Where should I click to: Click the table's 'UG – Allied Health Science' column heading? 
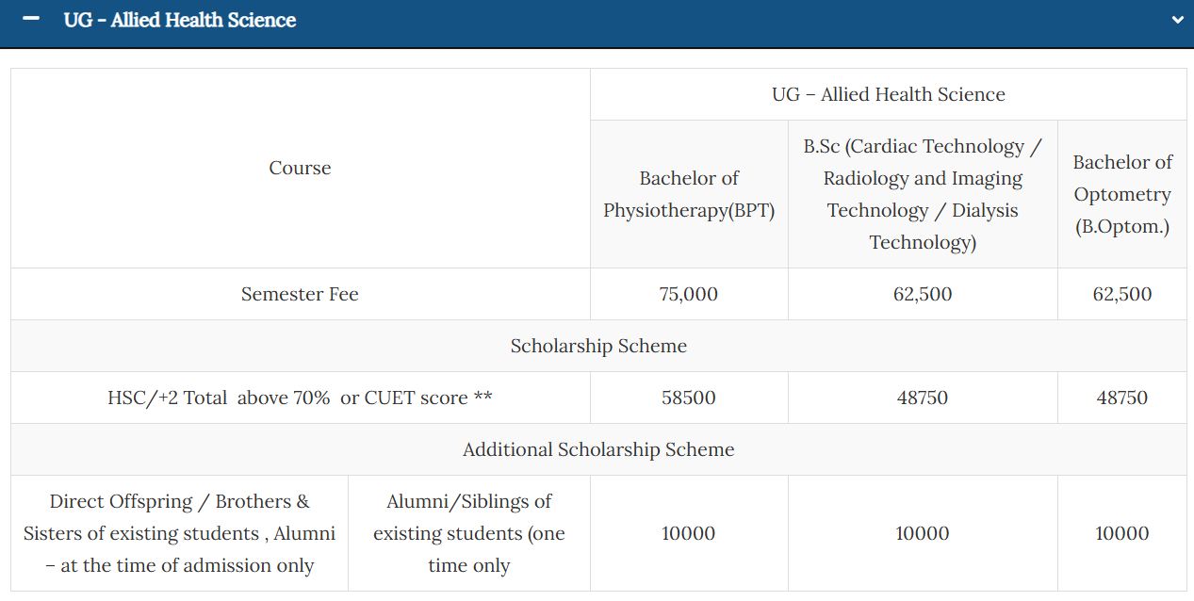tap(888, 94)
